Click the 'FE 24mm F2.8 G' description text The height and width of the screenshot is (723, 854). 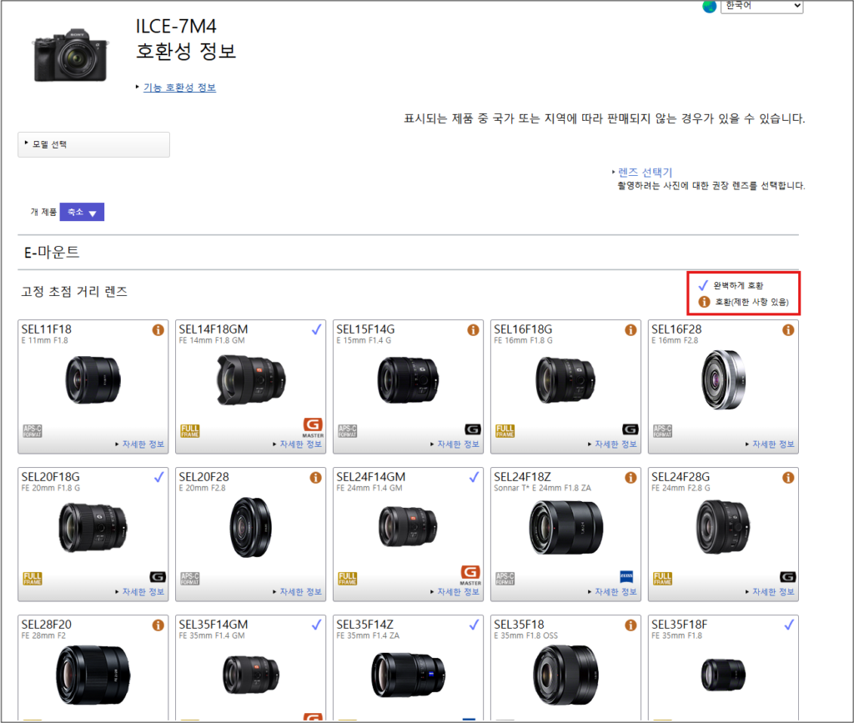tap(681, 488)
